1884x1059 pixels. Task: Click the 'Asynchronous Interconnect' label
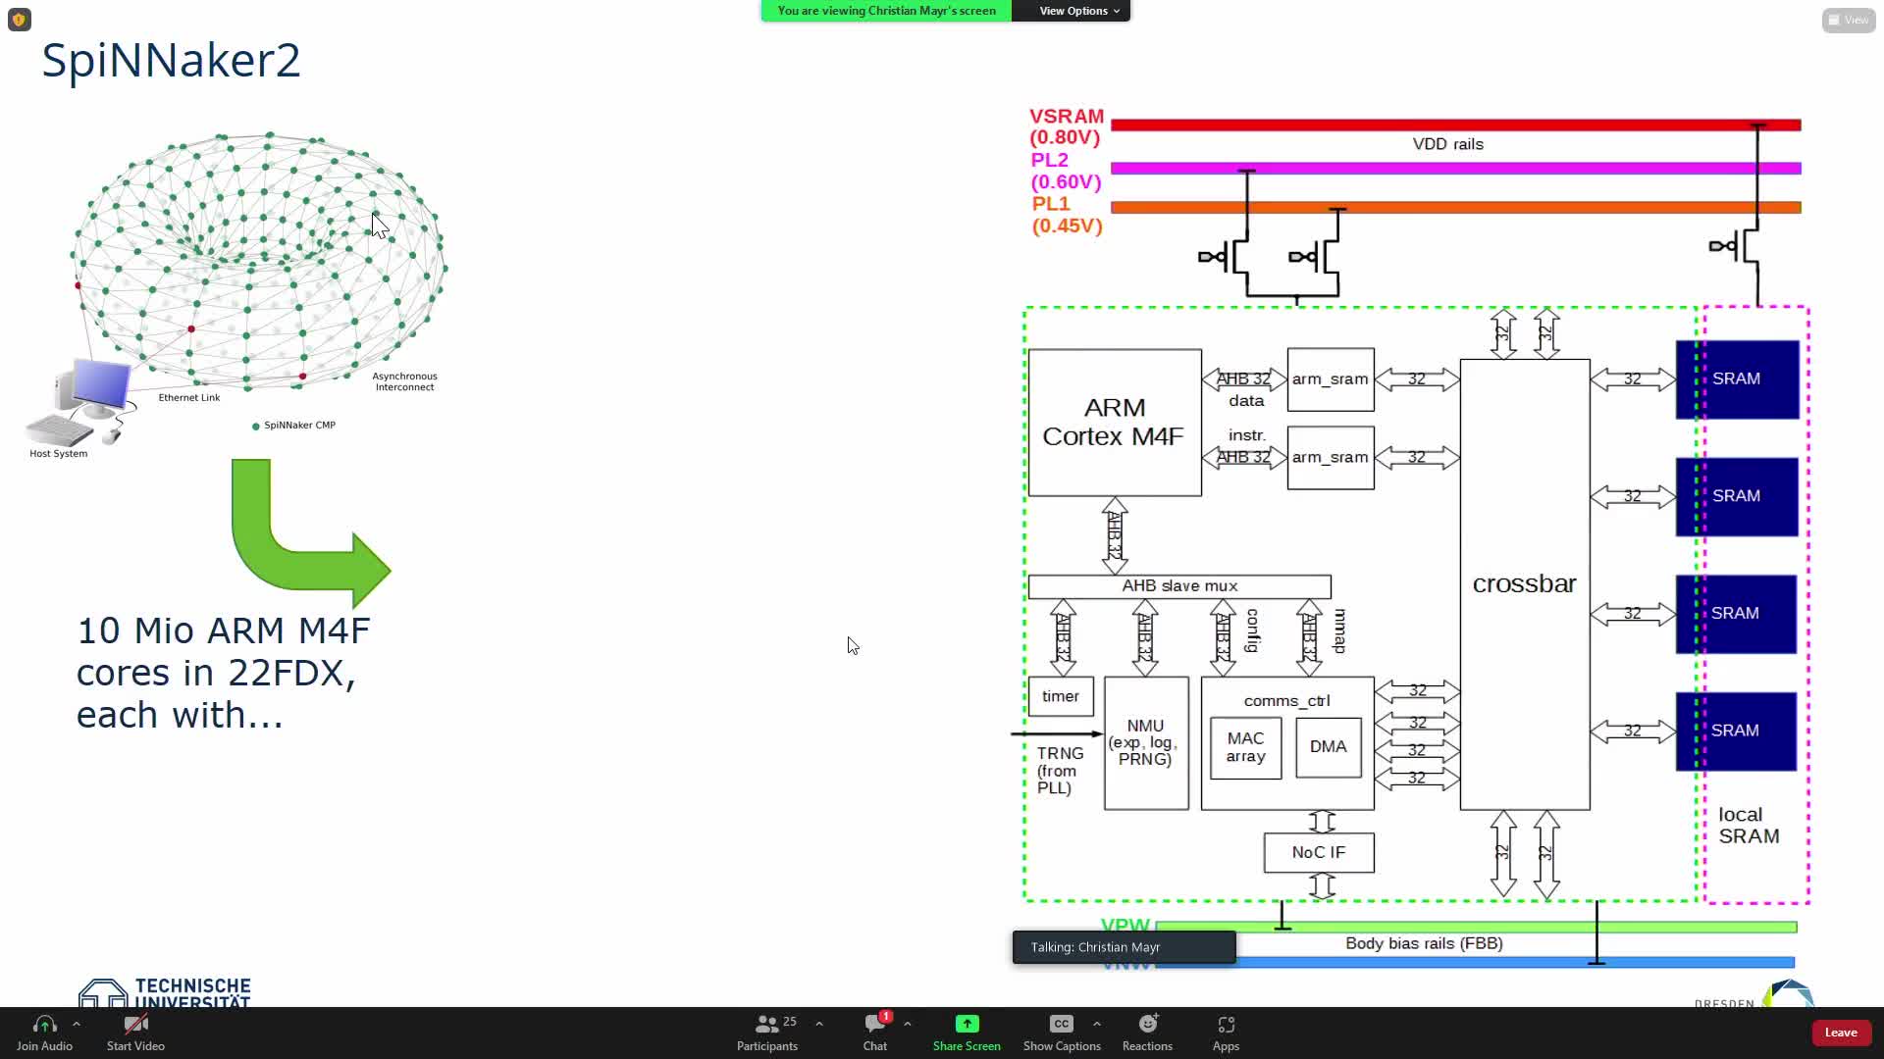tap(404, 381)
